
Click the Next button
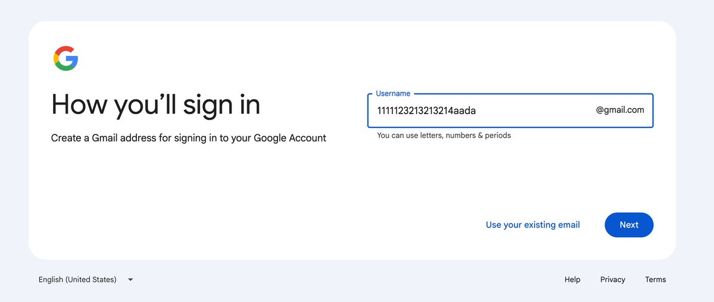[x=629, y=225]
